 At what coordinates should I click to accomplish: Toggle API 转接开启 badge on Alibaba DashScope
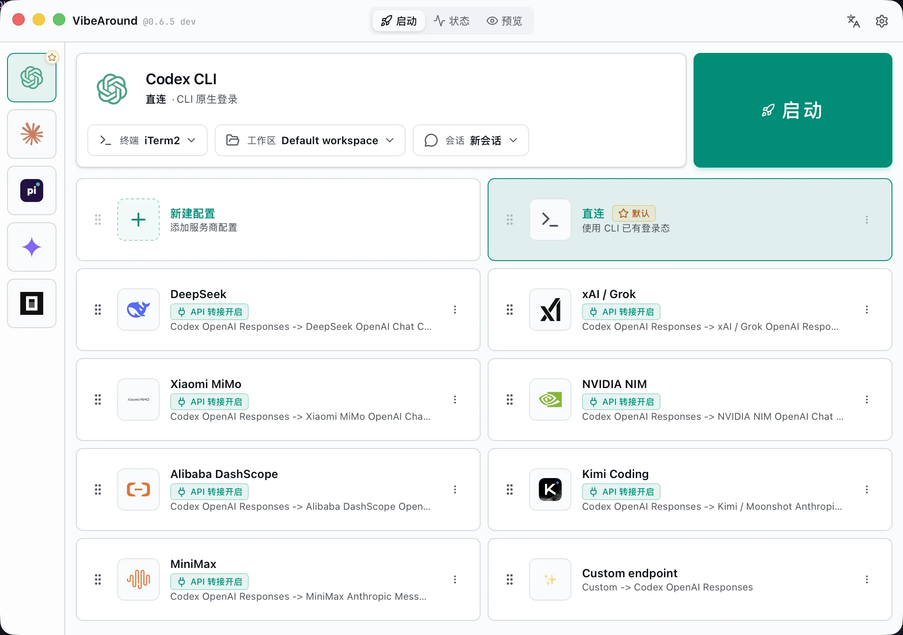(209, 492)
